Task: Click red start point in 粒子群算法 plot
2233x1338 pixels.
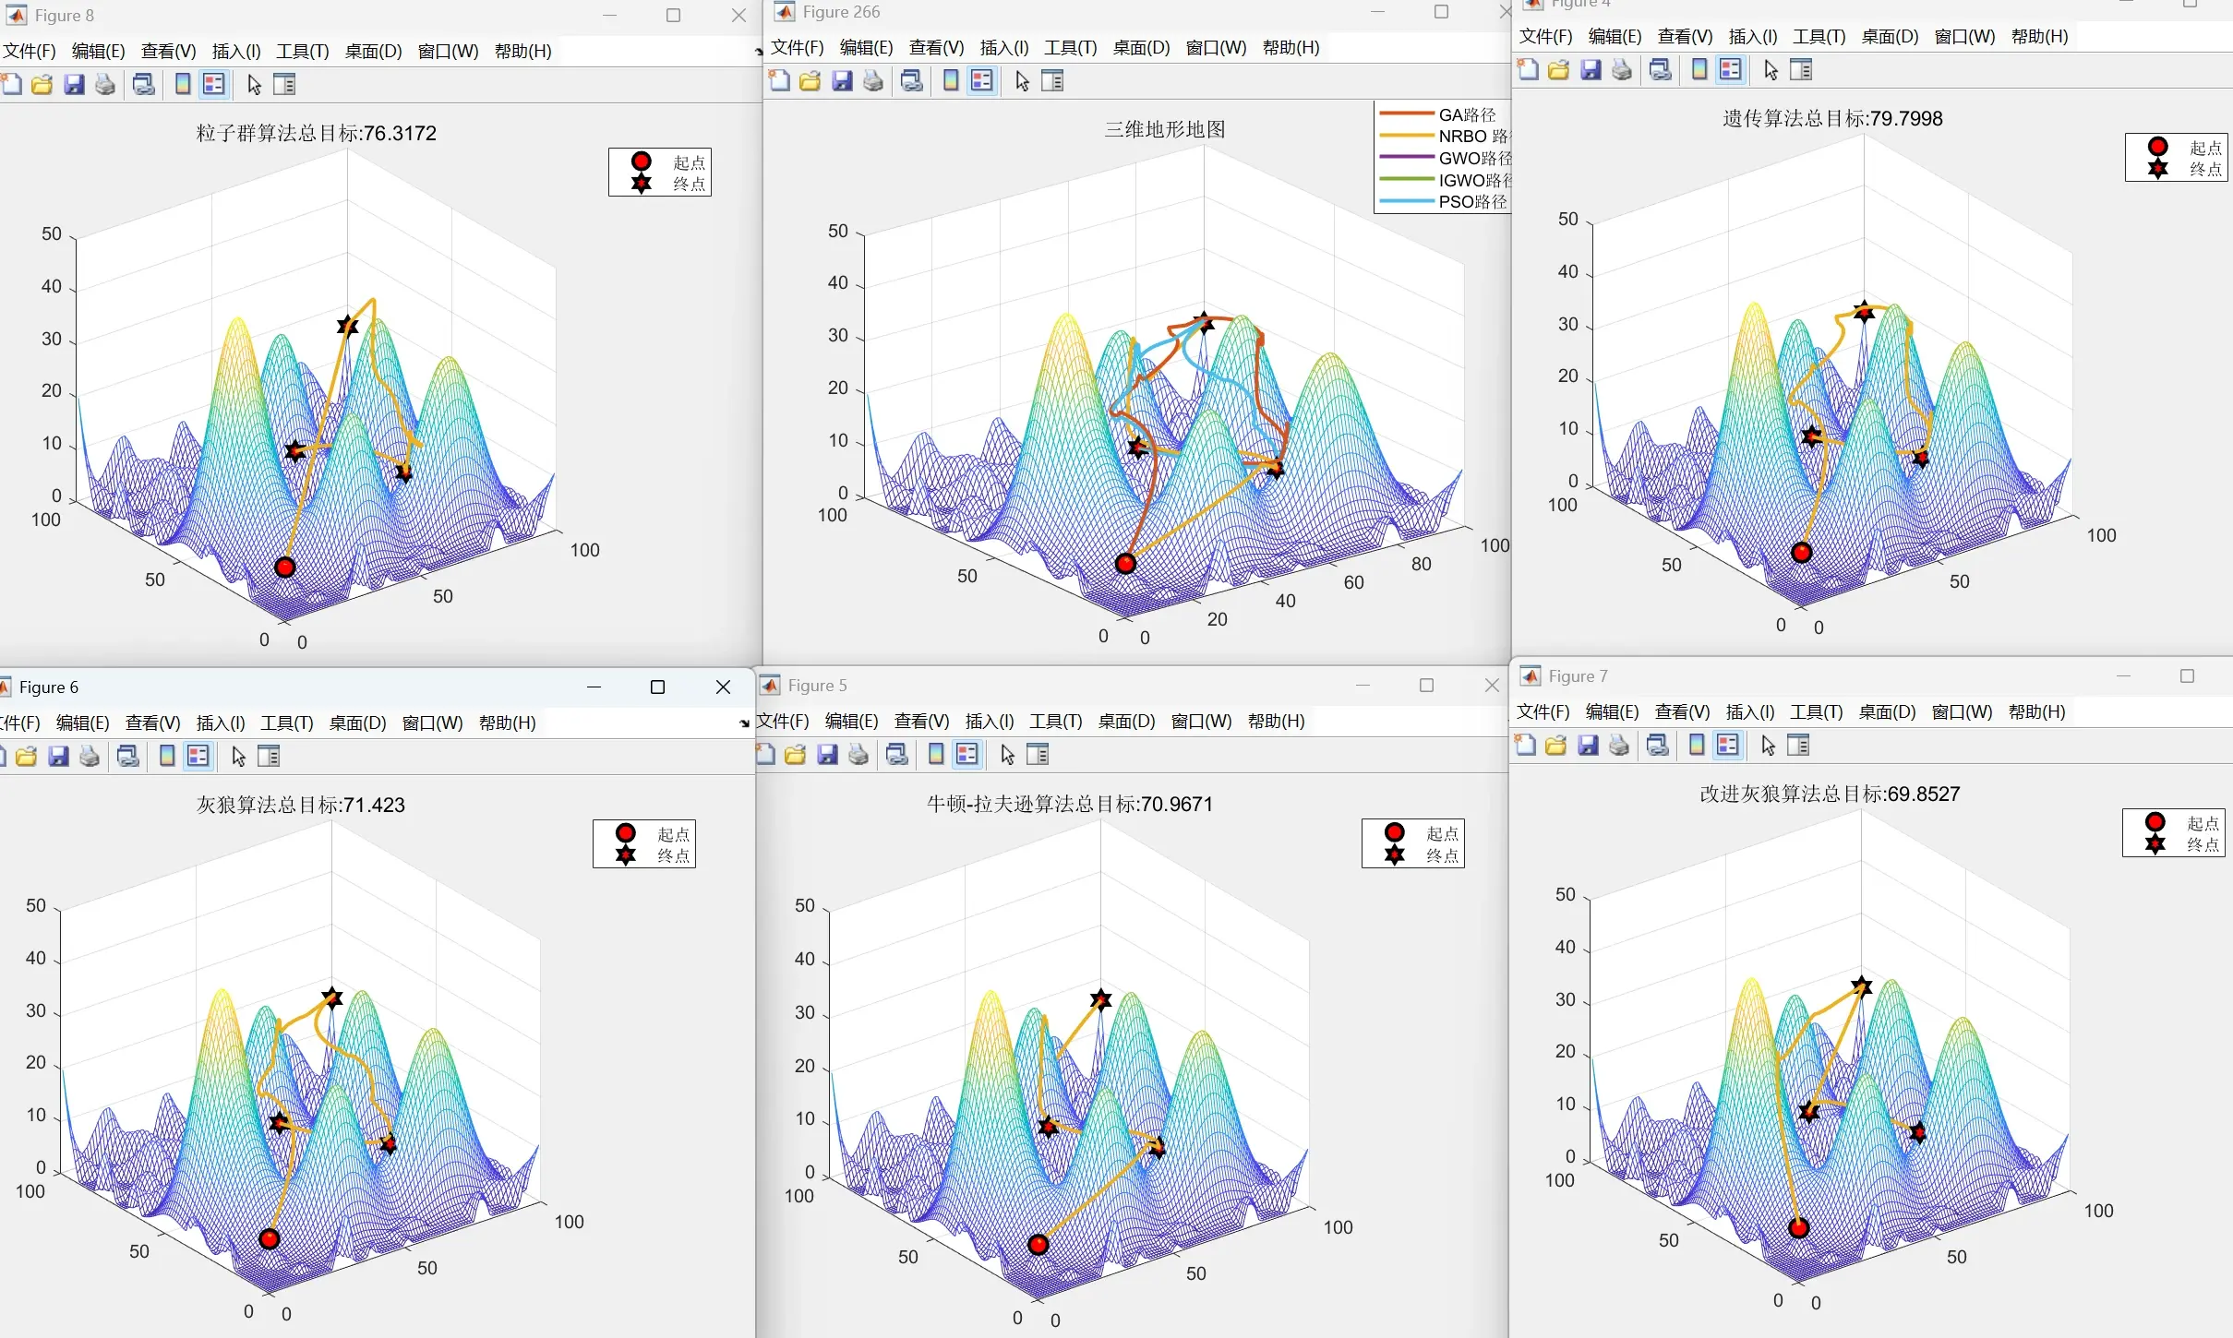Action: (x=285, y=567)
